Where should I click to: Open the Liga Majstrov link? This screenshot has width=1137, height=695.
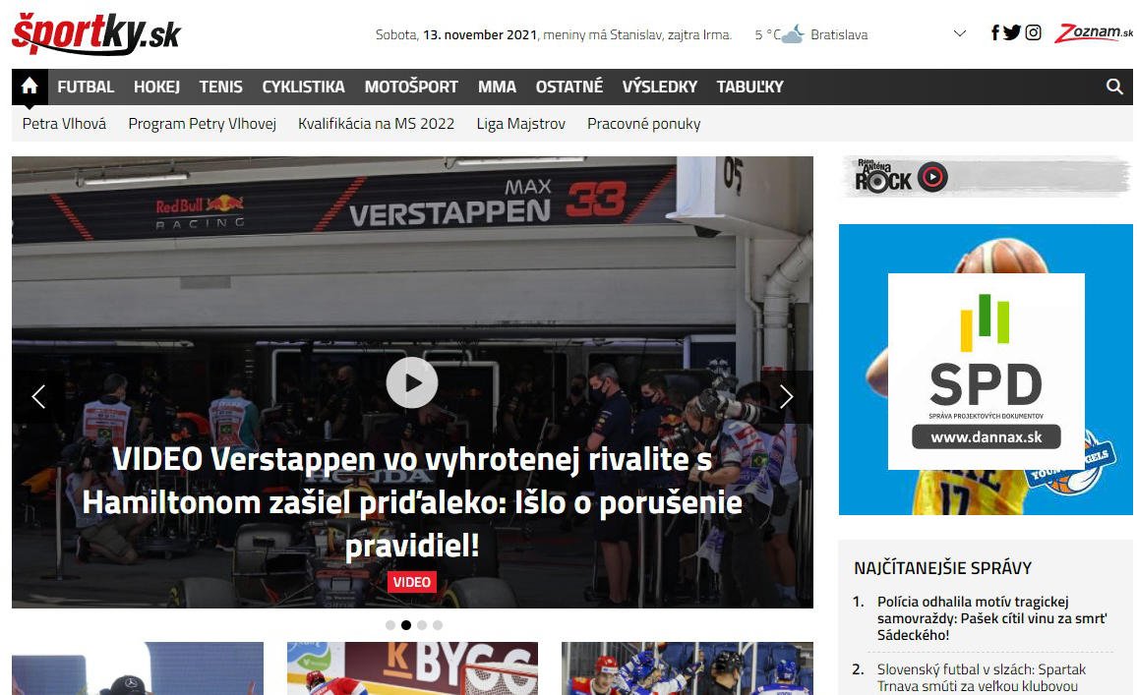(x=521, y=124)
